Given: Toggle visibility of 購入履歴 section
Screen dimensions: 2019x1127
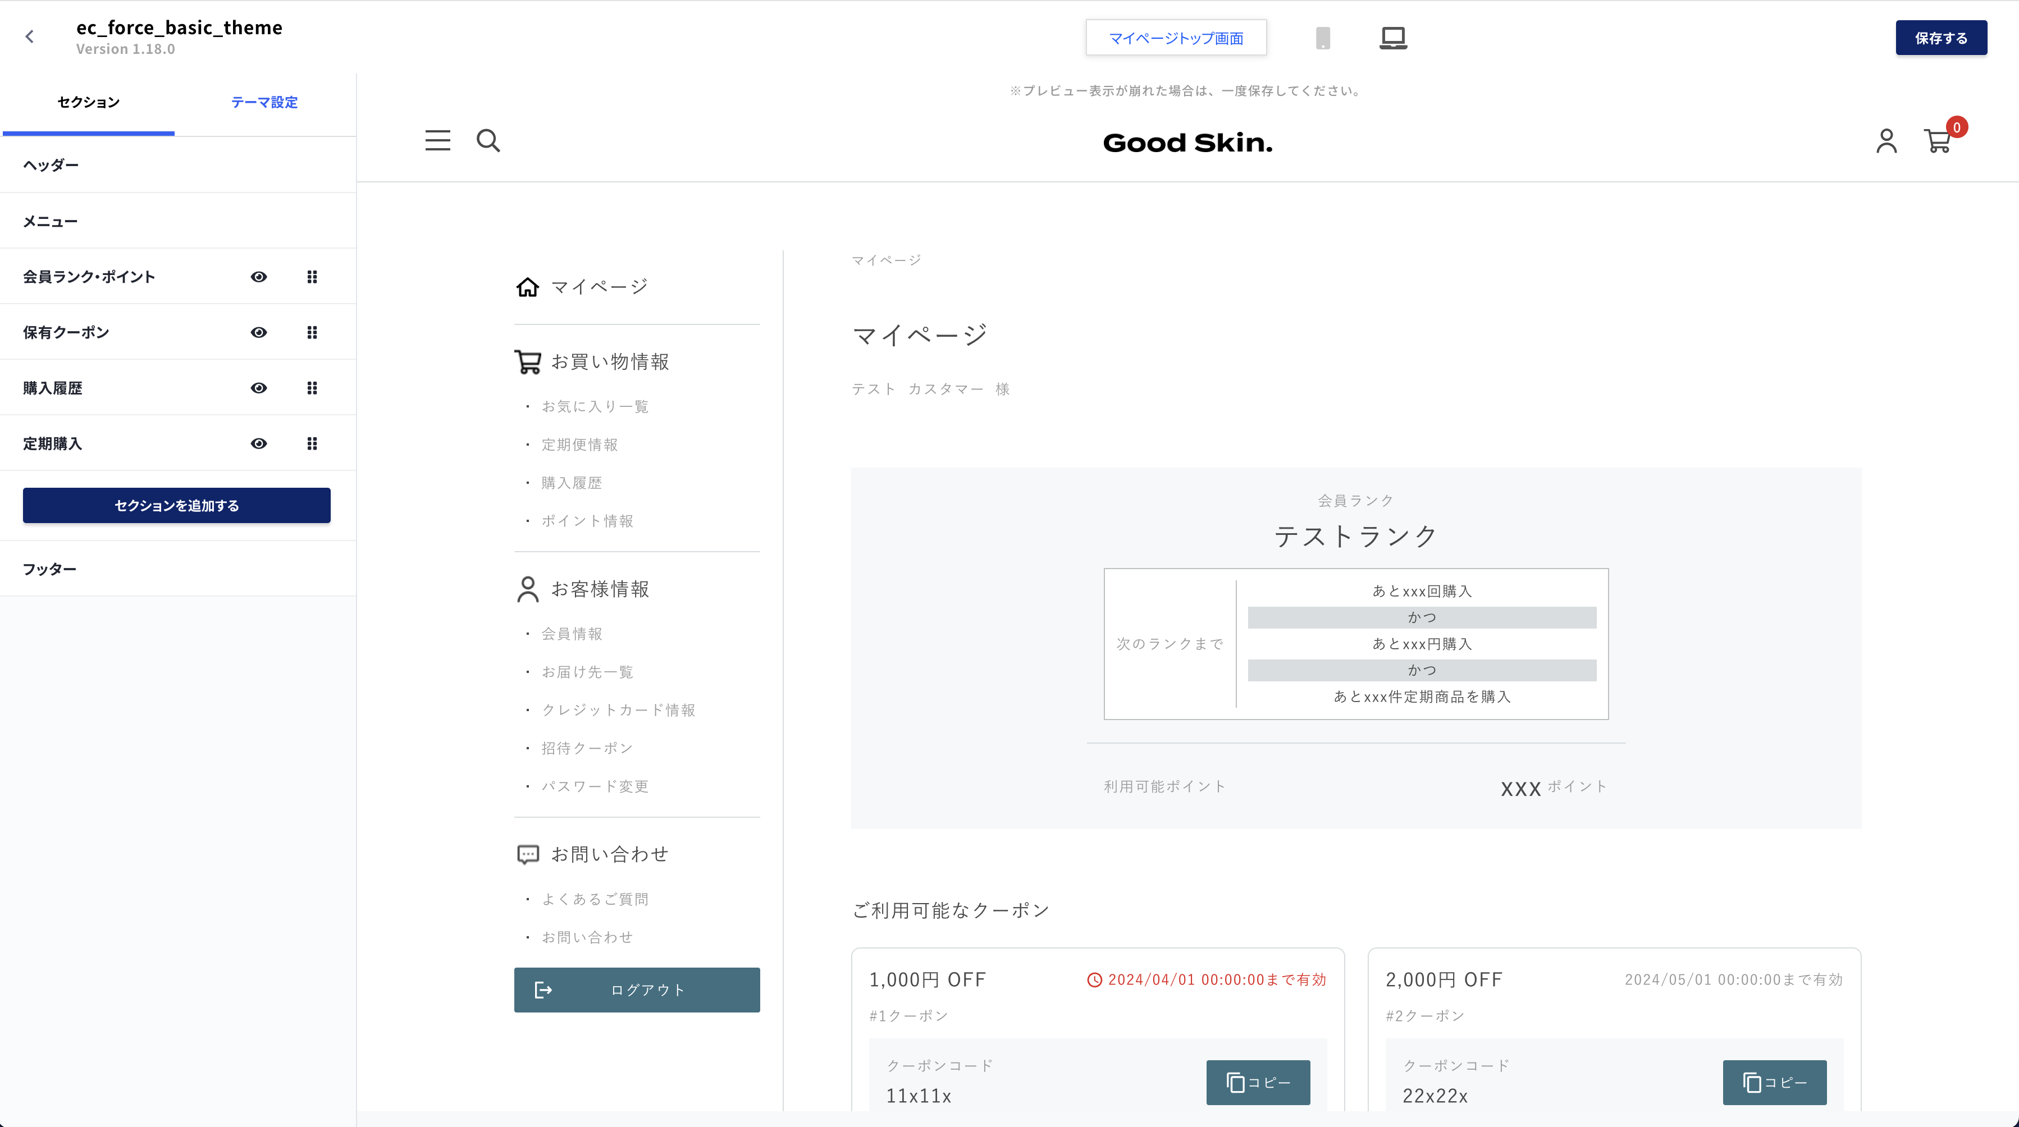Looking at the screenshot, I should click(259, 388).
